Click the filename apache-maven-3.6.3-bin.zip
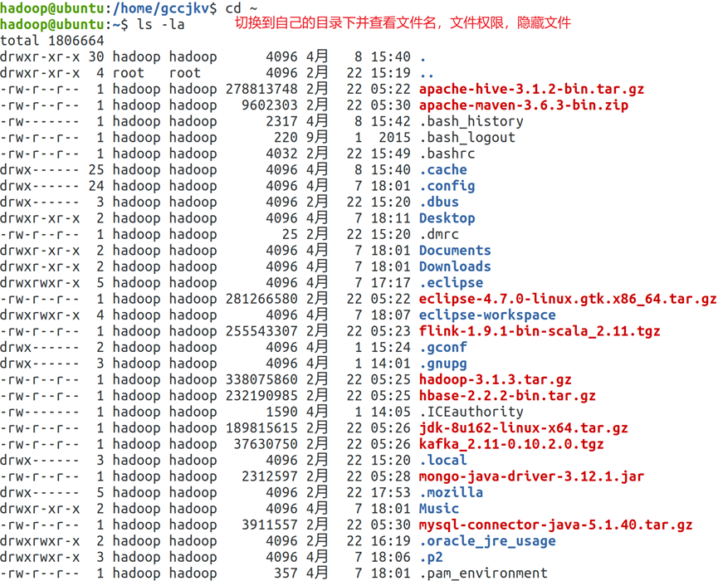 click(524, 105)
